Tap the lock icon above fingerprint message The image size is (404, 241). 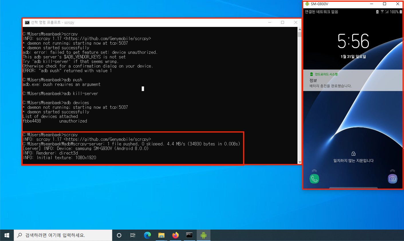(353, 154)
